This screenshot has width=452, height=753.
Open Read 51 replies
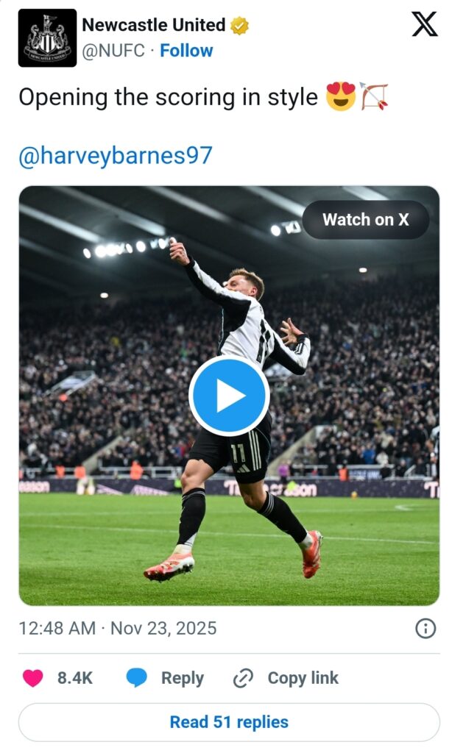(229, 722)
